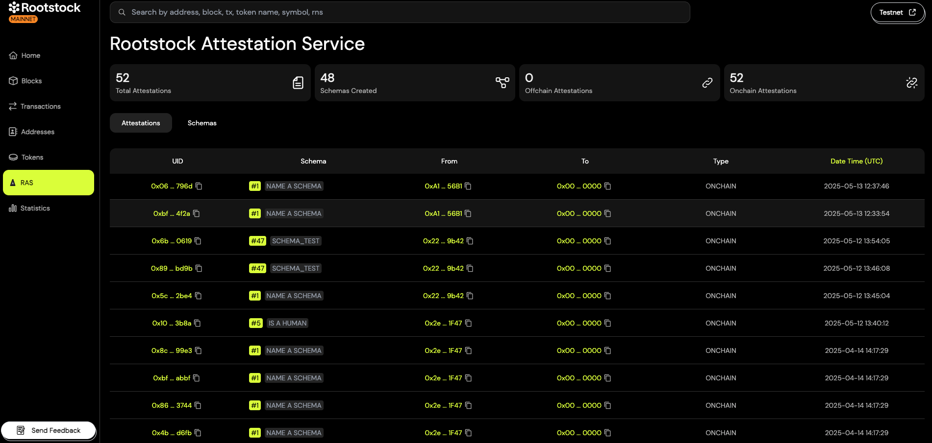Viewport: 932px width, 443px height.
Task: Click the Offchain Attestations link icon
Action: coord(707,83)
